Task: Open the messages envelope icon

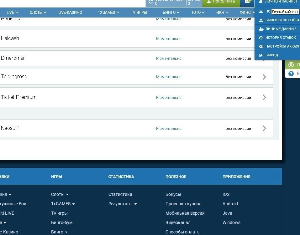Action: click(x=247, y=2)
